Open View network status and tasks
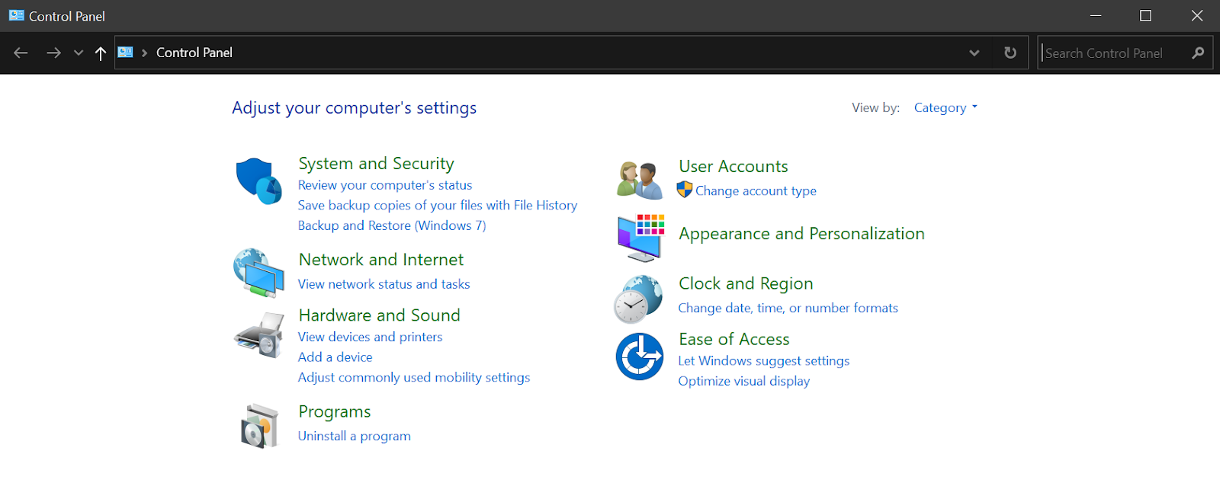 coord(384,283)
